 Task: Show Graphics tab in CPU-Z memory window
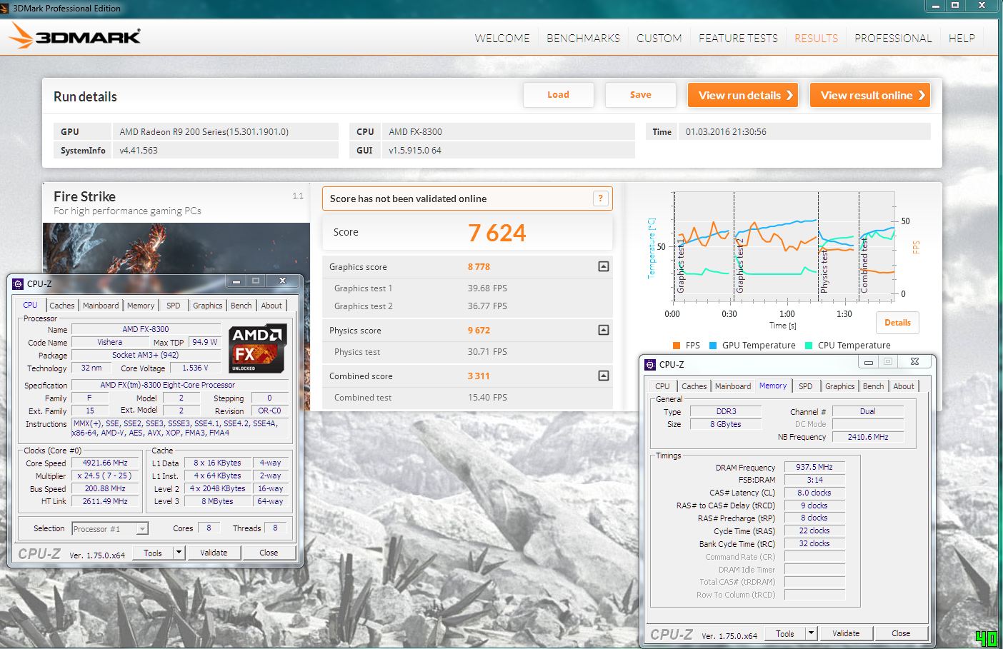[840, 386]
